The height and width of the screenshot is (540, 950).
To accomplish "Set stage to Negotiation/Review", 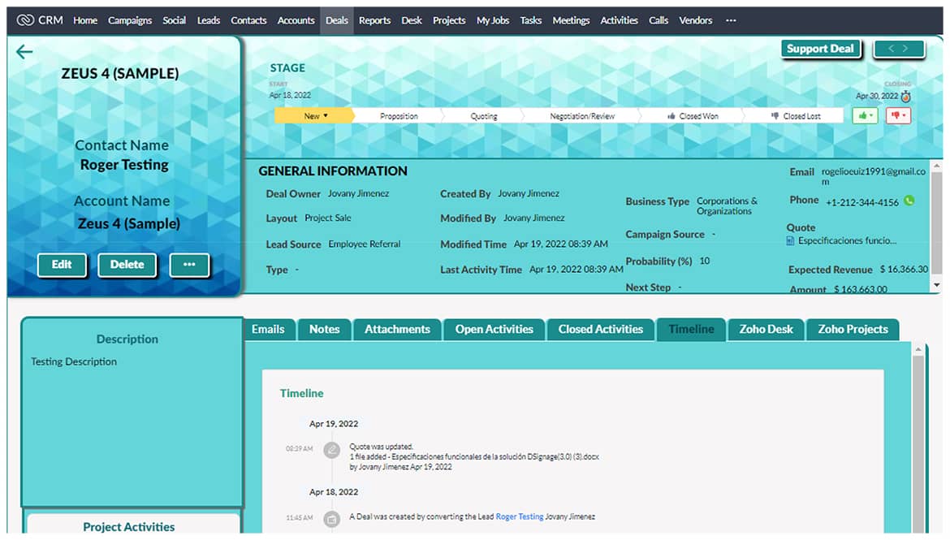I will (x=582, y=116).
